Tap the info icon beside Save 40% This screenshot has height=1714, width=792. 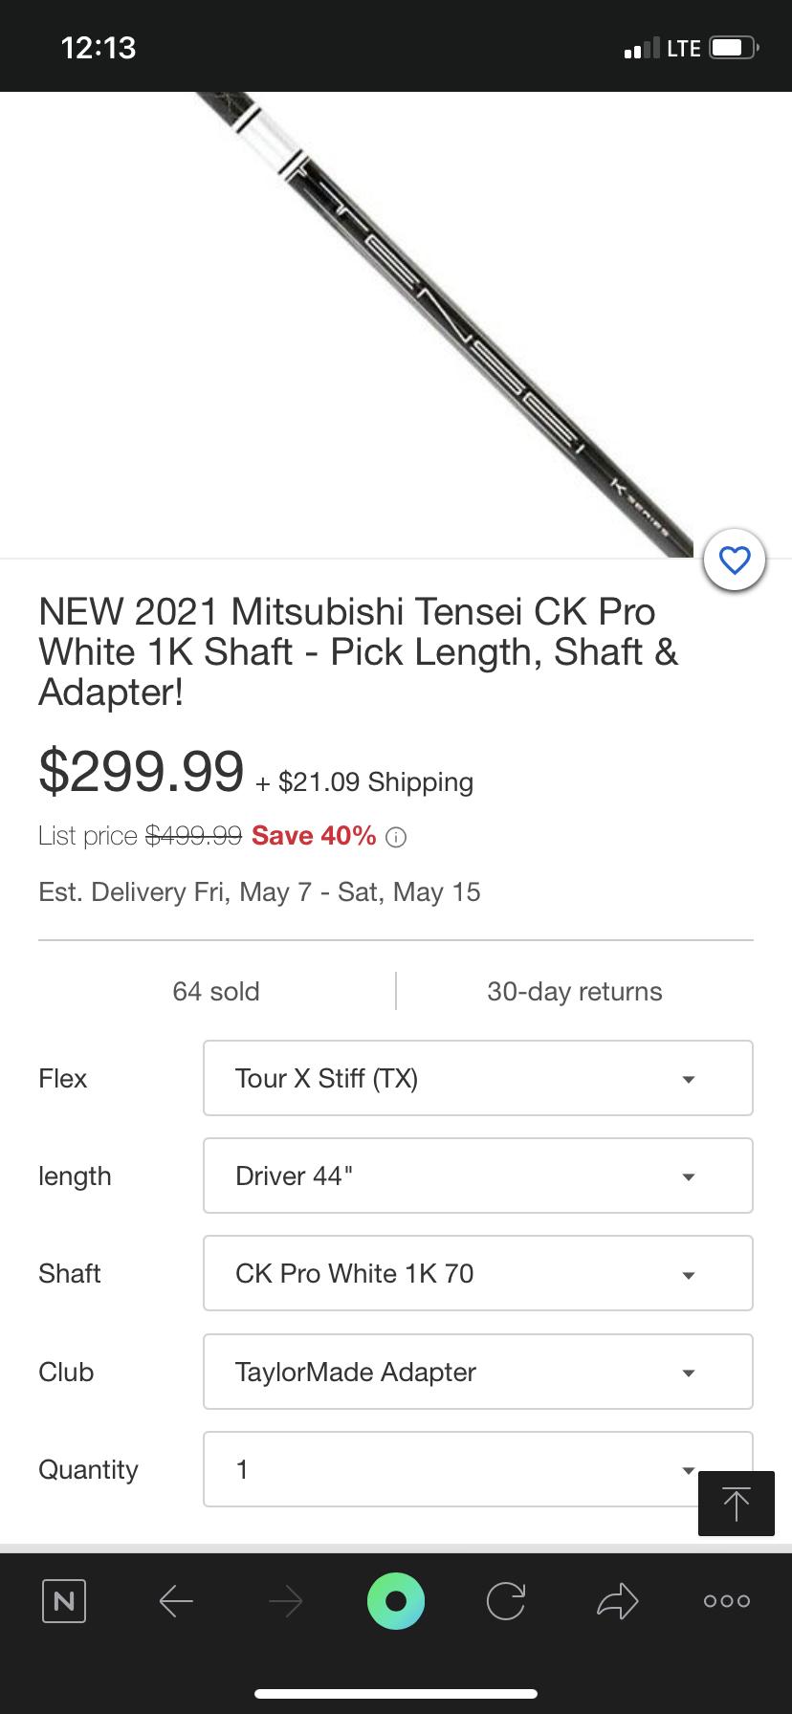pos(396,838)
